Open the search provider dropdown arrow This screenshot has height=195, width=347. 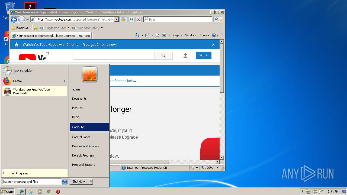click(221, 19)
